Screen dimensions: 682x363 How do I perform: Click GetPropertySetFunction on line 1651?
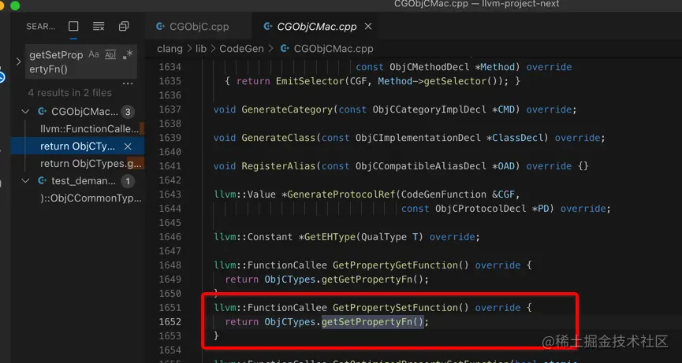pyautogui.click(x=395, y=307)
